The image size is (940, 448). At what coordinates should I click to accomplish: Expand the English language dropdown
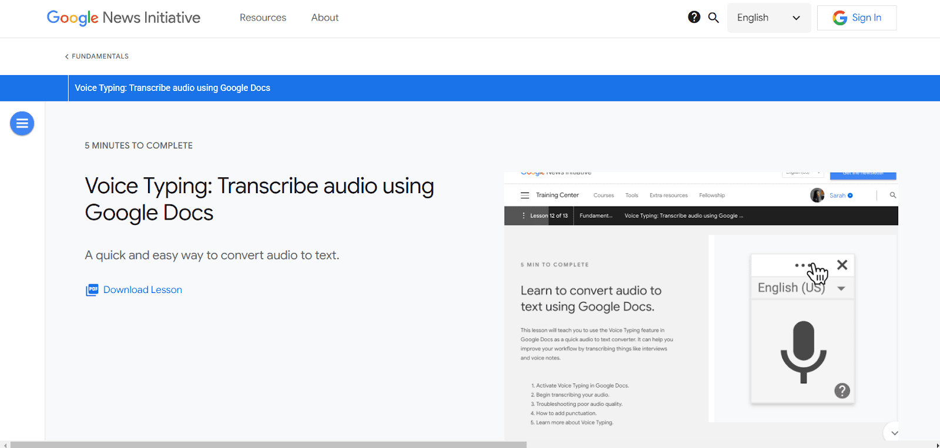(769, 18)
